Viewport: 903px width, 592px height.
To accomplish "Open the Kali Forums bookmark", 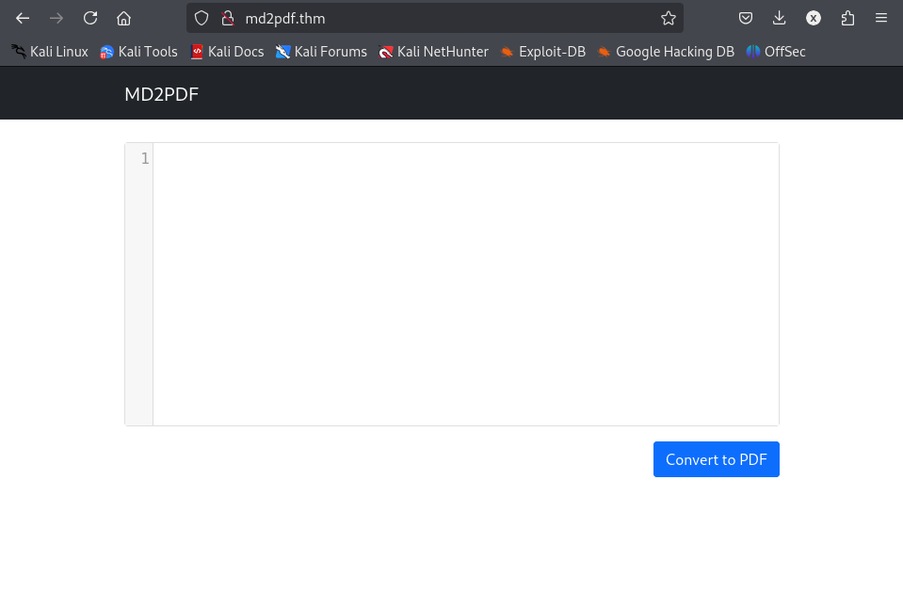I will [321, 52].
